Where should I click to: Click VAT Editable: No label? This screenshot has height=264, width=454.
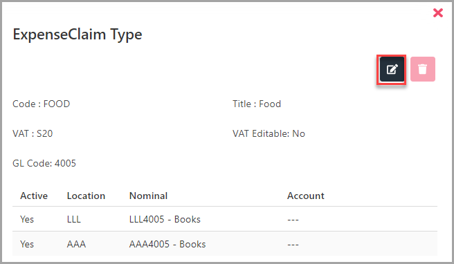tap(269, 133)
